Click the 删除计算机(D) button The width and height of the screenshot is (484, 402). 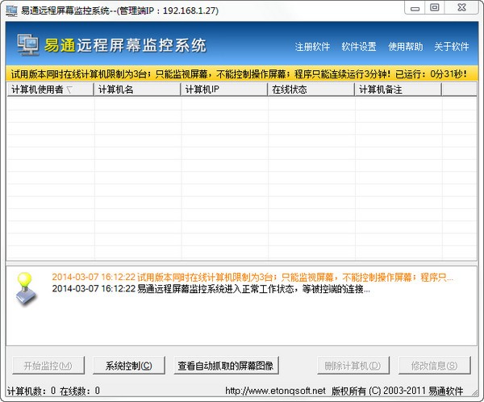(351, 366)
